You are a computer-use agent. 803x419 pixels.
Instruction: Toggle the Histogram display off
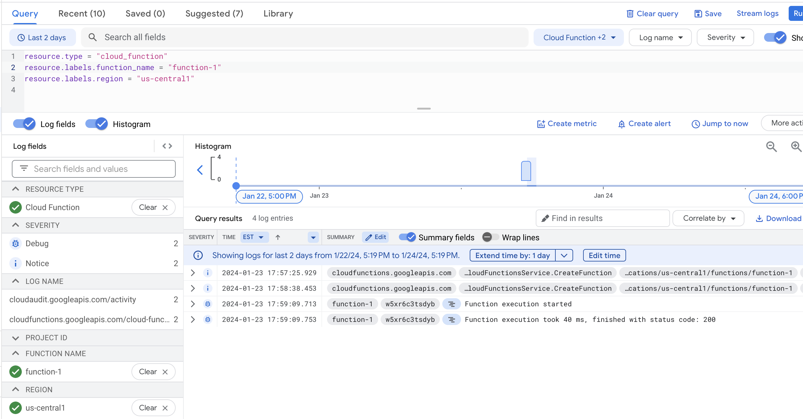pyautogui.click(x=97, y=124)
